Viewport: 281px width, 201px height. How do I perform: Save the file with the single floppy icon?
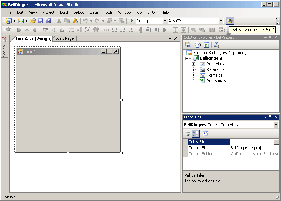click(x=41, y=21)
